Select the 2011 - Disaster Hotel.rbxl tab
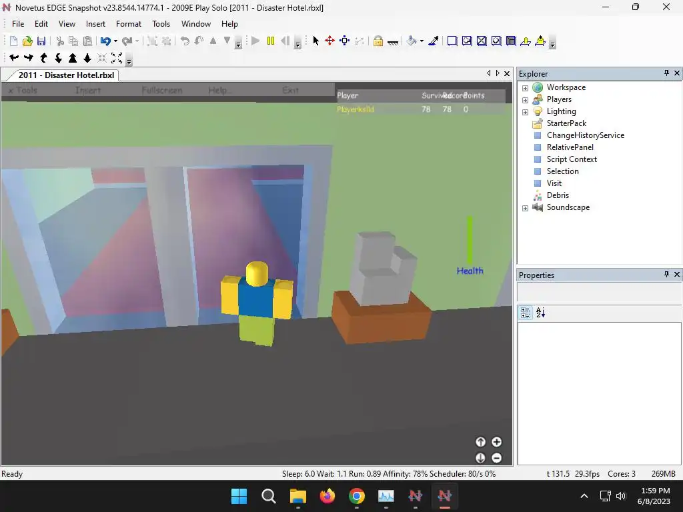683x512 pixels. point(66,75)
